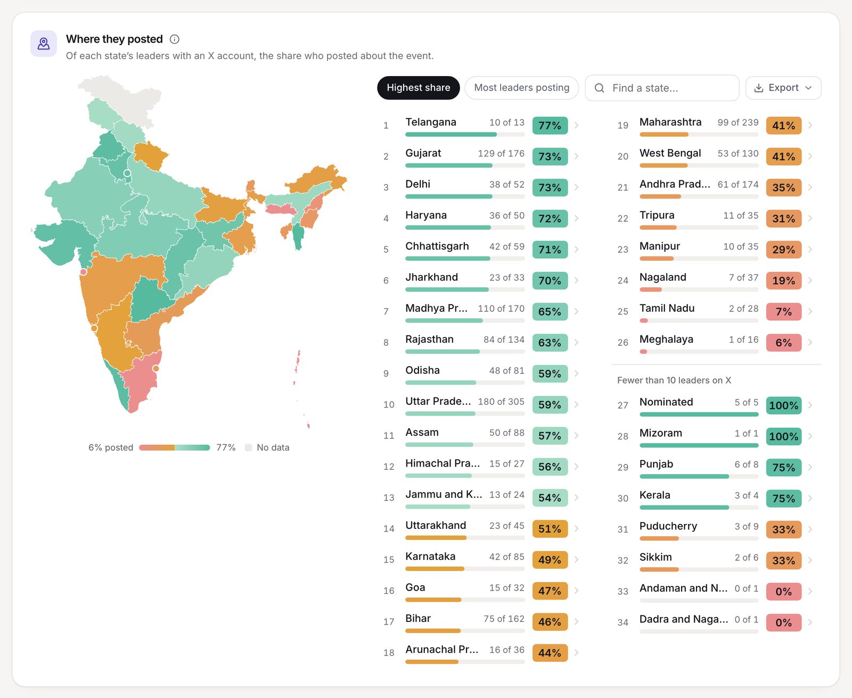Expand the Maharashtra row chevron
This screenshot has width=852, height=698.
810,126
